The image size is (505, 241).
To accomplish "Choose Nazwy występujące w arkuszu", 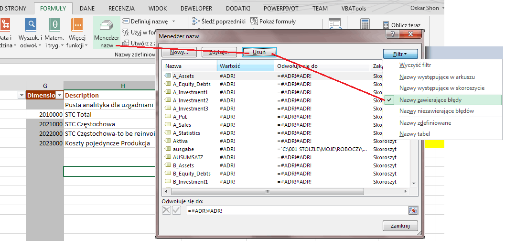I will 442,77.
